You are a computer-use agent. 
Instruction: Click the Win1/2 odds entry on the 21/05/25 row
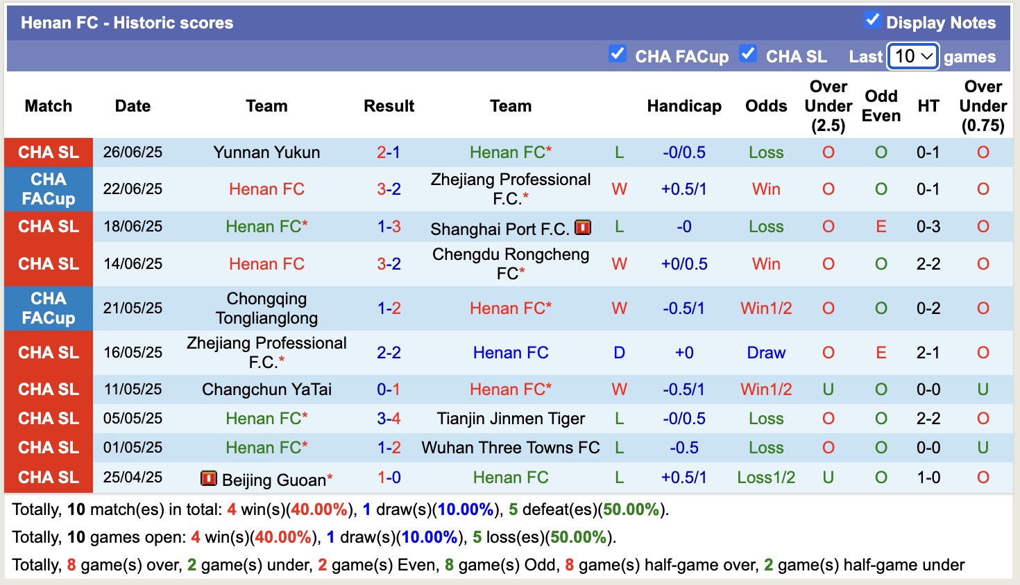pyautogui.click(x=766, y=308)
